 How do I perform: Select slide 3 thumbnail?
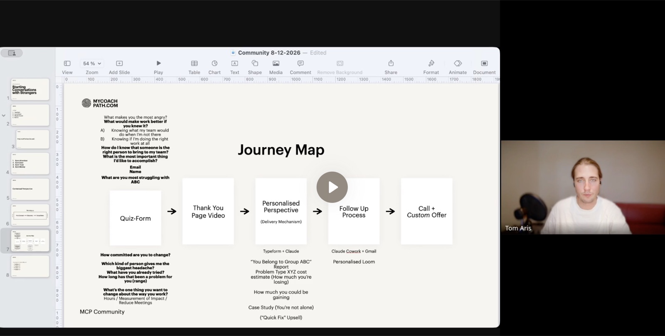(32, 139)
